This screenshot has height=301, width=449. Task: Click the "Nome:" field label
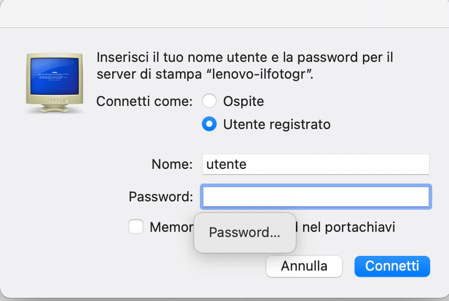pyautogui.click(x=172, y=164)
